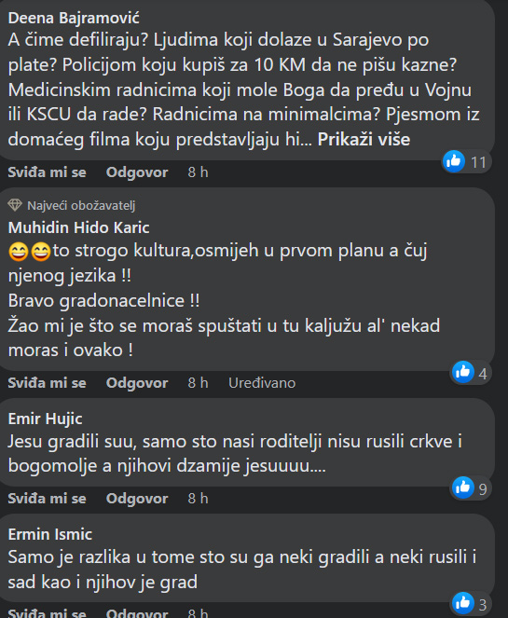View edit history via Uređivano label
Viewport: 508px width, 618px height.
tap(262, 383)
